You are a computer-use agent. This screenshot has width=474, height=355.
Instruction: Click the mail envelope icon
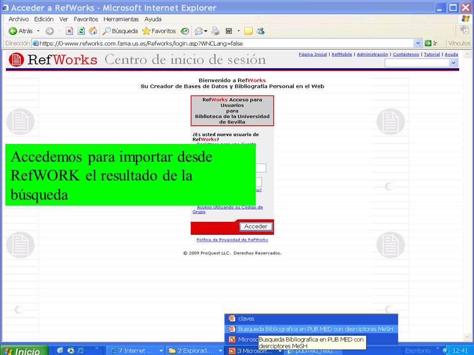pos(199,31)
